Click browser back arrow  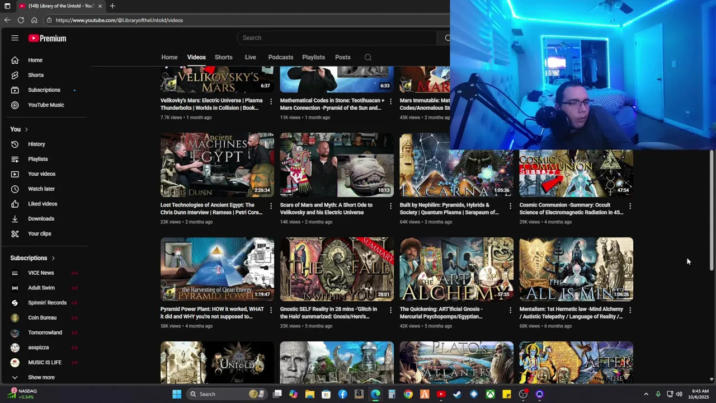(7, 20)
